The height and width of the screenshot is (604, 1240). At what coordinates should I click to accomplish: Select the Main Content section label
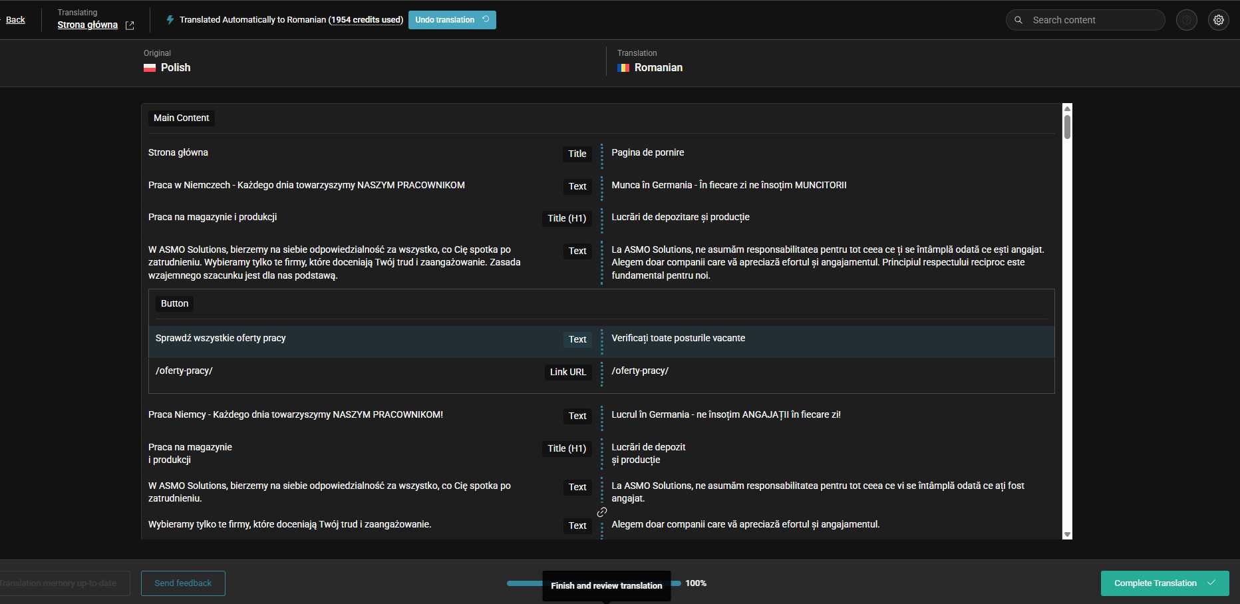tap(181, 118)
